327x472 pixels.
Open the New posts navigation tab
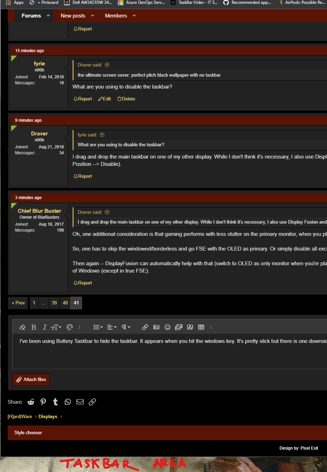[73, 16]
